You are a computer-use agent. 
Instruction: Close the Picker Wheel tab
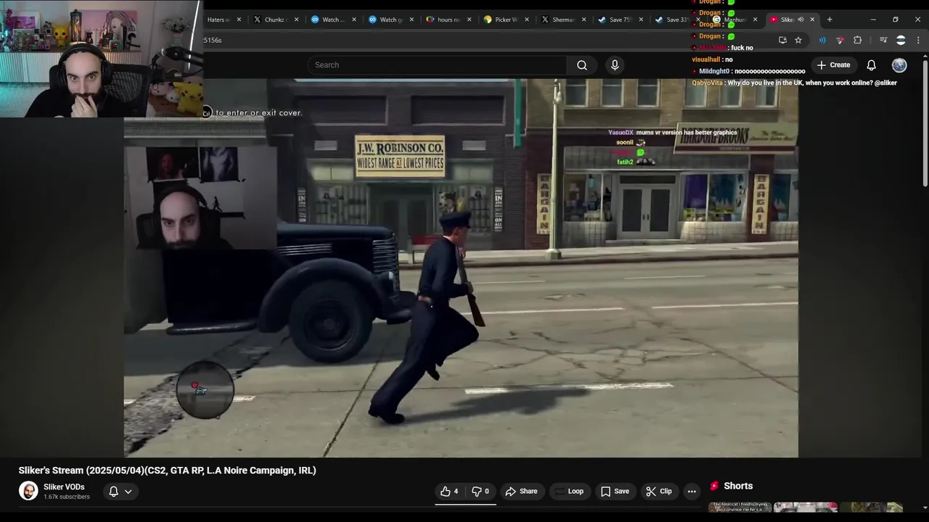click(527, 20)
